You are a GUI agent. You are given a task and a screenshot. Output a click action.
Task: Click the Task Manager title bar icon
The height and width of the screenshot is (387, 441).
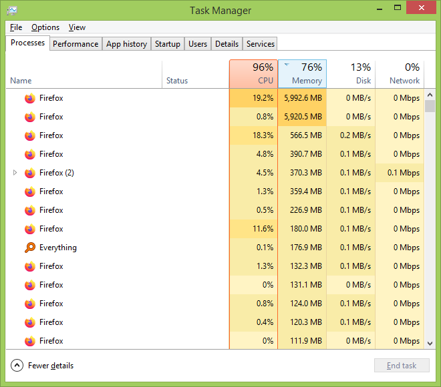coord(12,11)
